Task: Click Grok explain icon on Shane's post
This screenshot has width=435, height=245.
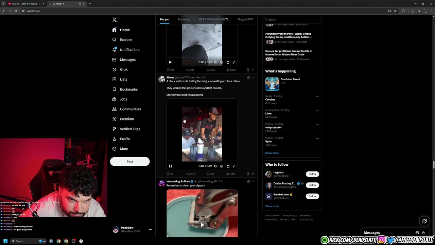Action: point(248,78)
